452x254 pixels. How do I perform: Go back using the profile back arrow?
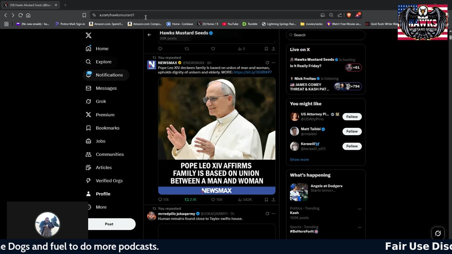149,35
